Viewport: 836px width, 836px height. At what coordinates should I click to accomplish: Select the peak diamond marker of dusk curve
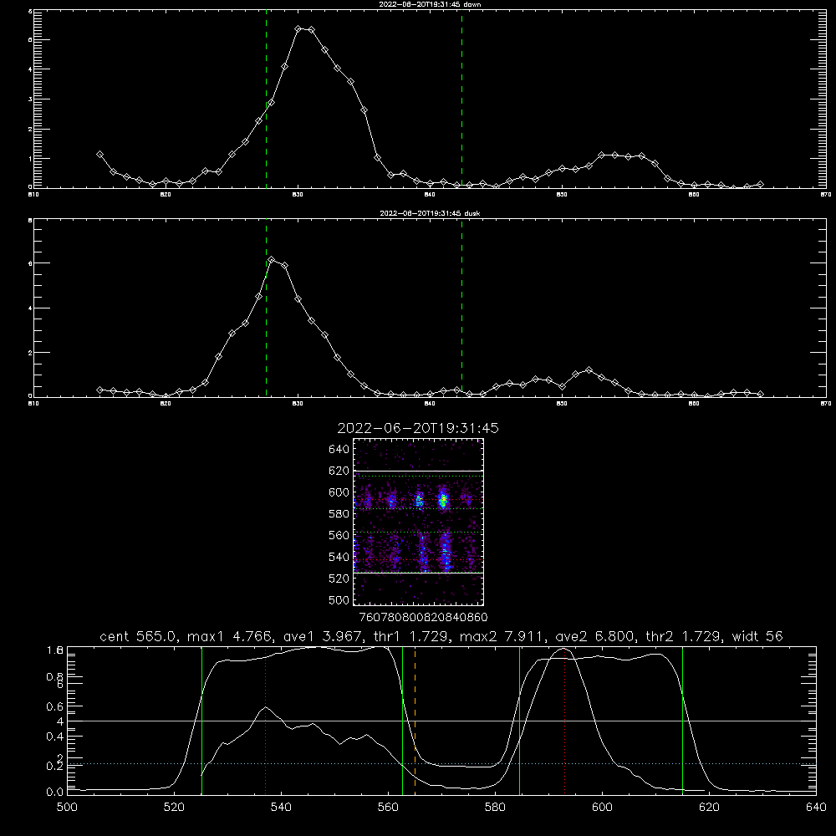tap(272, 260)
